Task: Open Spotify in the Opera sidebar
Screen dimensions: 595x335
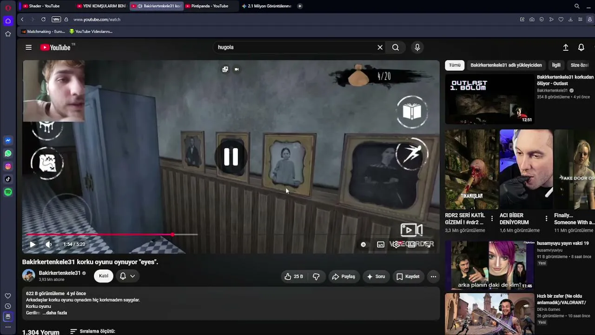Action: tap(8, 192)
